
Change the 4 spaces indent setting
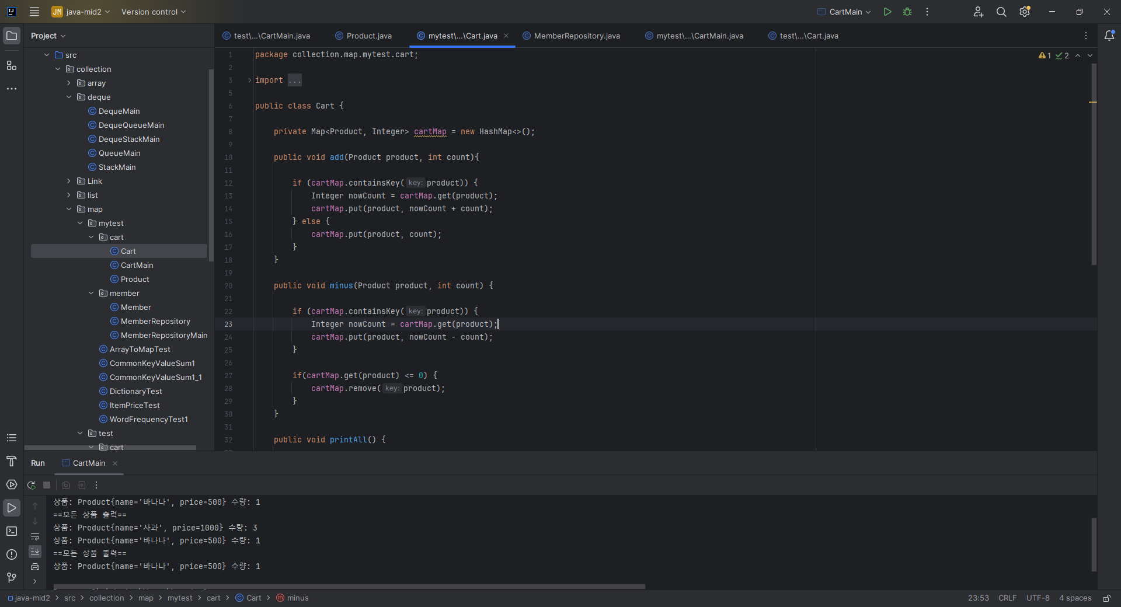pos(1075,598)
